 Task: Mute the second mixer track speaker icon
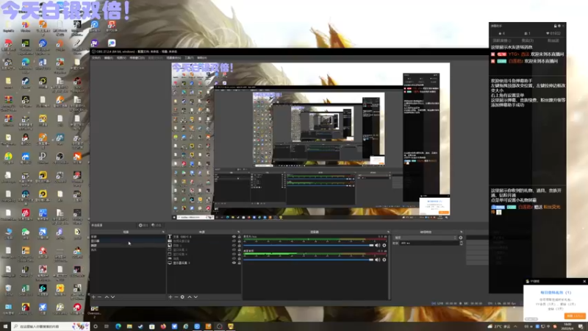pyautogui.click(x=377, y=260)
